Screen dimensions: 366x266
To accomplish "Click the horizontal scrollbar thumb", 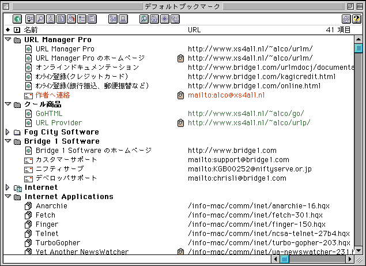I will pyautogui.click(x=284, y=259).
